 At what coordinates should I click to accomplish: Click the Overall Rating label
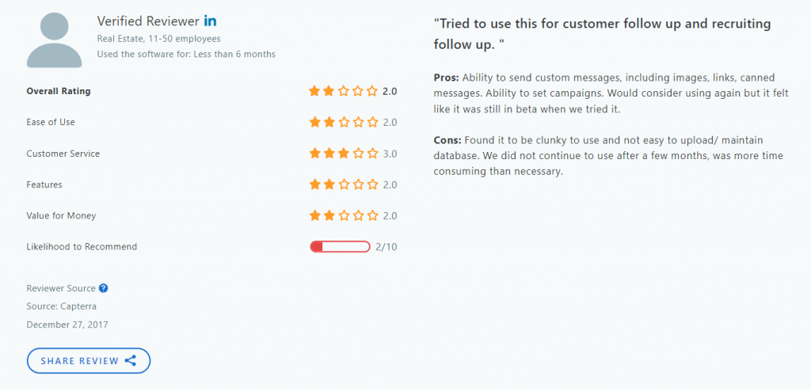[59, 92]
